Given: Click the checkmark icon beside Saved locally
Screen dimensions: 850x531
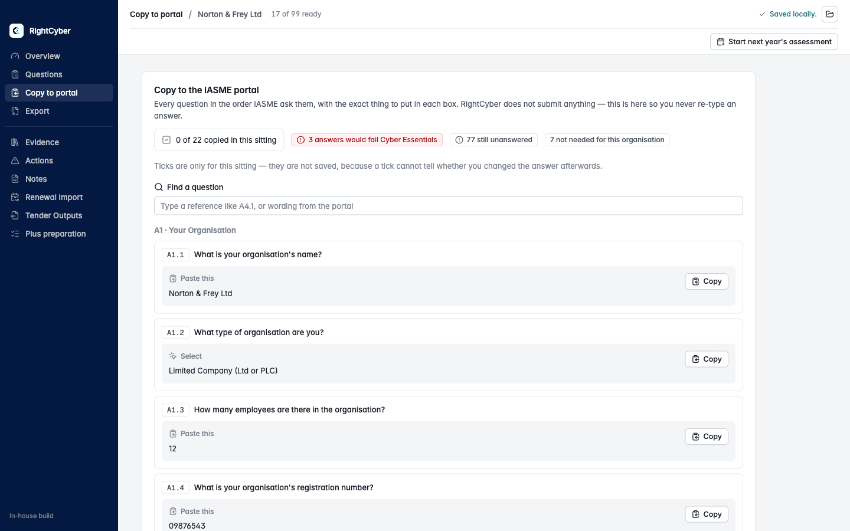Looking at the screenshot, I should [762, 14].
